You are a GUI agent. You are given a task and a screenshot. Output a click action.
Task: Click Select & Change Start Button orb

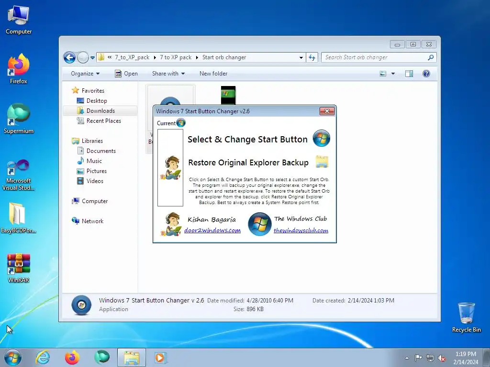click(x=322, y=138)
